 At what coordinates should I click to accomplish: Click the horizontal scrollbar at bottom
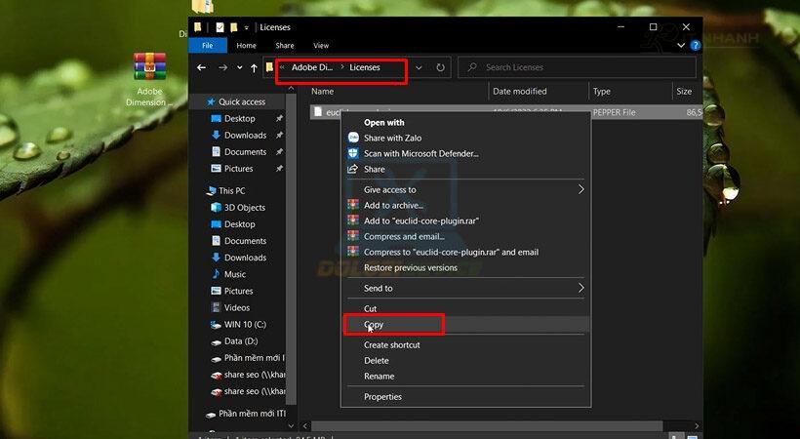point(488,426)
